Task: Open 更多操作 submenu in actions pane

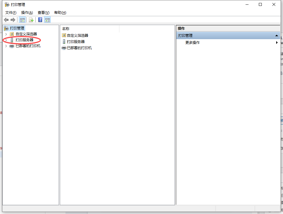Action: 192,43
